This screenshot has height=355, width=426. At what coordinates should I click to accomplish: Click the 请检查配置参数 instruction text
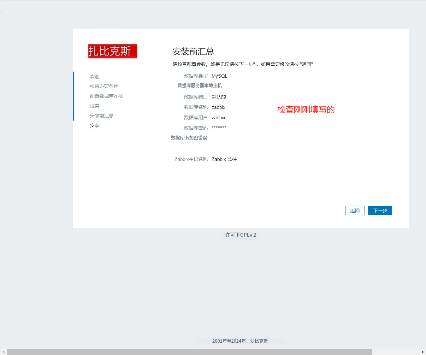(x=243, y=64)
